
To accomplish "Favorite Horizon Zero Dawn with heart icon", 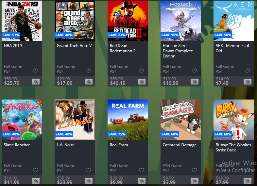I will [194, 71].
